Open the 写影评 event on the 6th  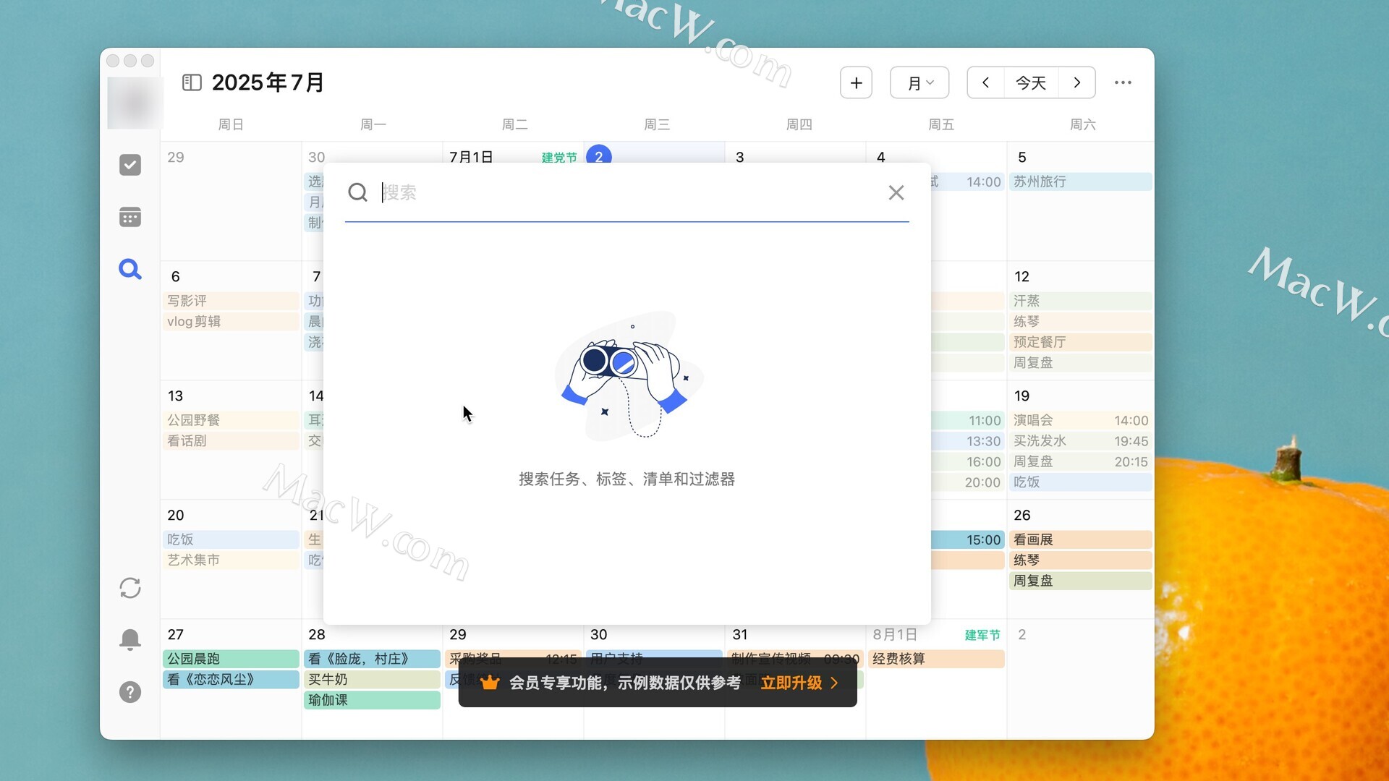point(231,301)
